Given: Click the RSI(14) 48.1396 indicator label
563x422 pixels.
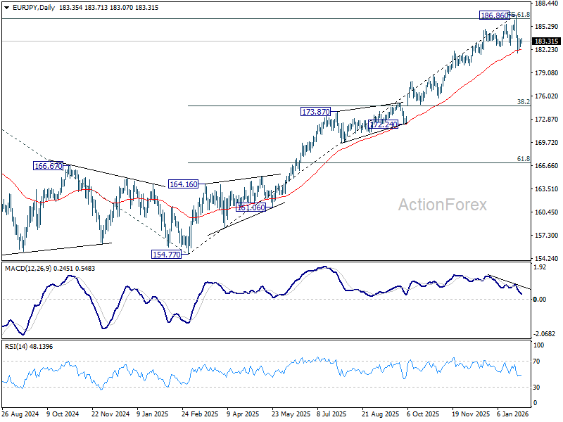Looking at the screenshot, I should [x=29, y=347].
